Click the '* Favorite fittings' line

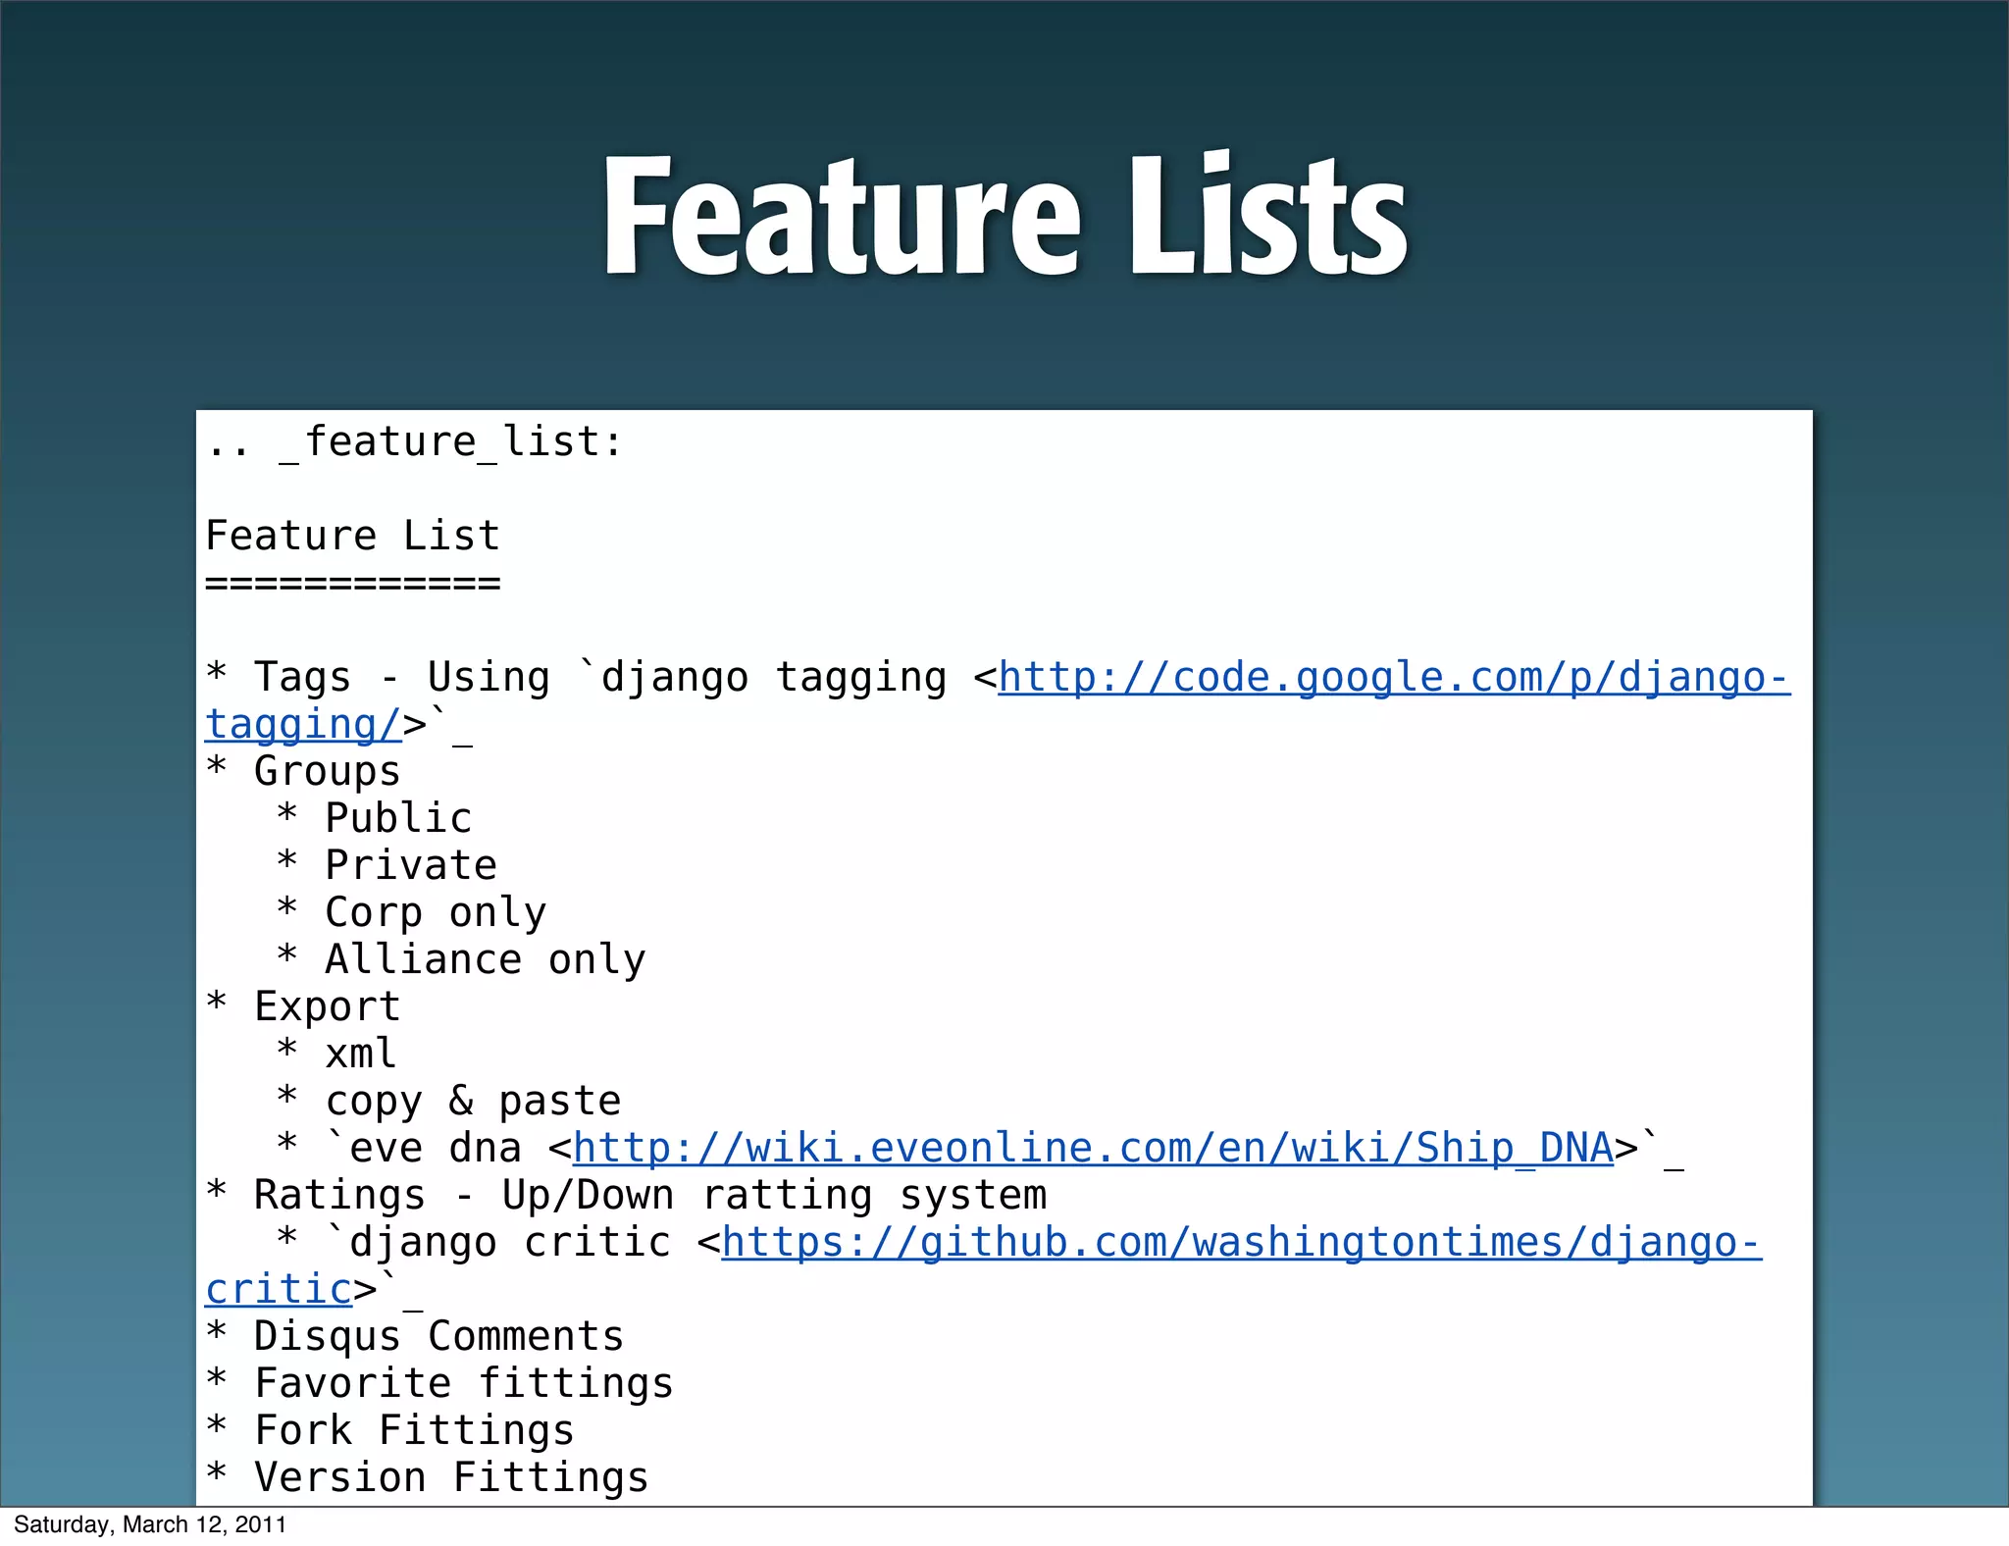440,1384
